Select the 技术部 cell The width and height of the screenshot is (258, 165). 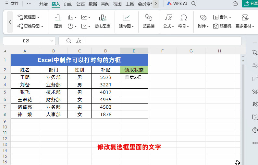click(53, 92)
